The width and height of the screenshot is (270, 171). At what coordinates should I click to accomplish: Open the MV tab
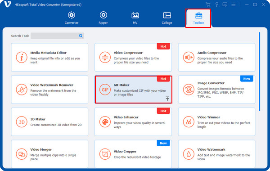(135, 18)
